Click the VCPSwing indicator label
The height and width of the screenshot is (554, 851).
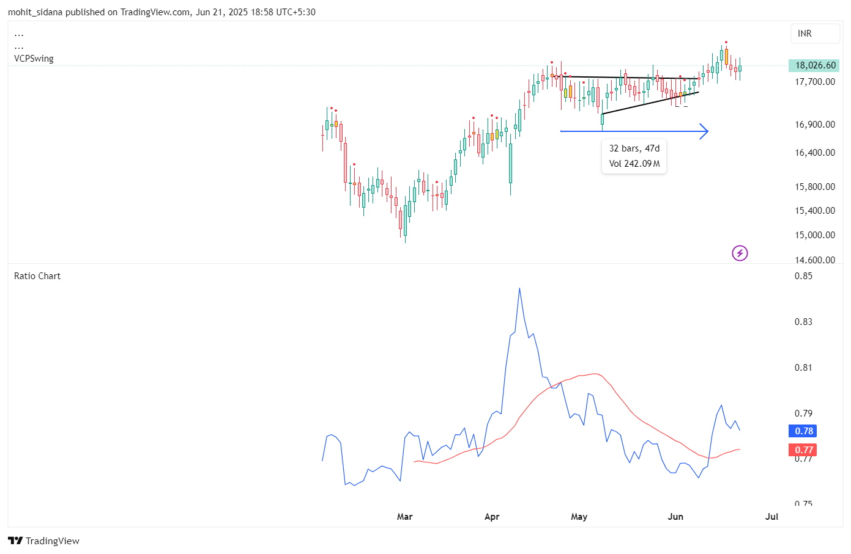pos(34,59)
